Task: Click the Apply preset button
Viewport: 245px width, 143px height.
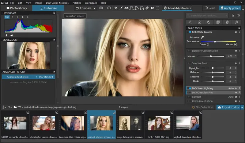Action: click(230, 8)
